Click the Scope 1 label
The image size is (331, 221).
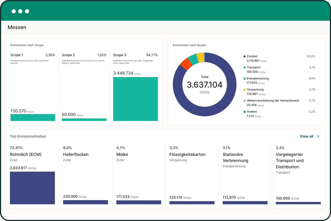[17, 55]
